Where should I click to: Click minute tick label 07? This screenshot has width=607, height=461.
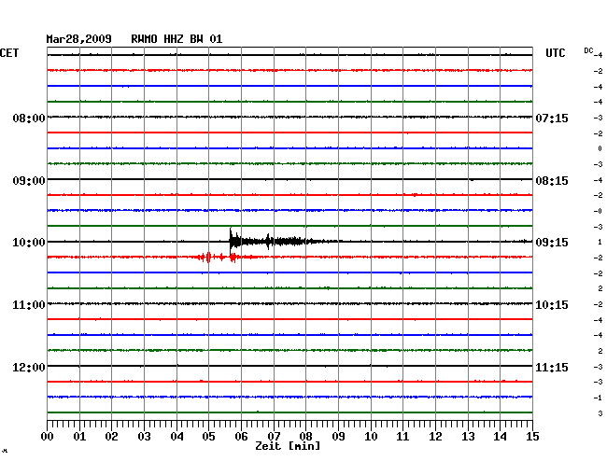coord(274,437)
